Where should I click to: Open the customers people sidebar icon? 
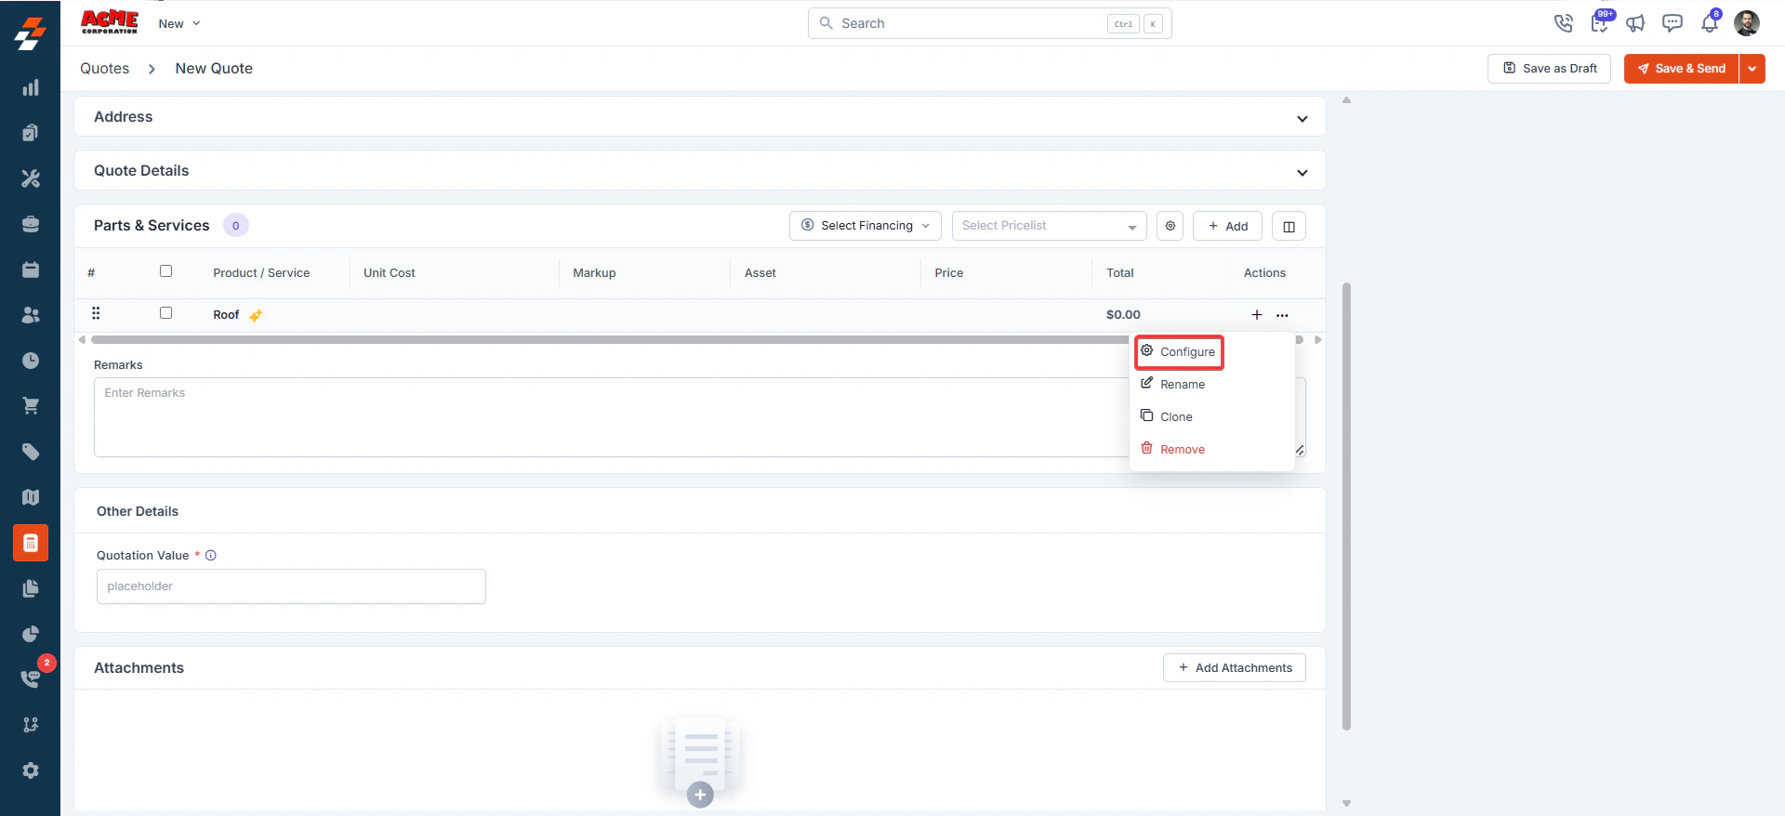[x=31, y=315]
